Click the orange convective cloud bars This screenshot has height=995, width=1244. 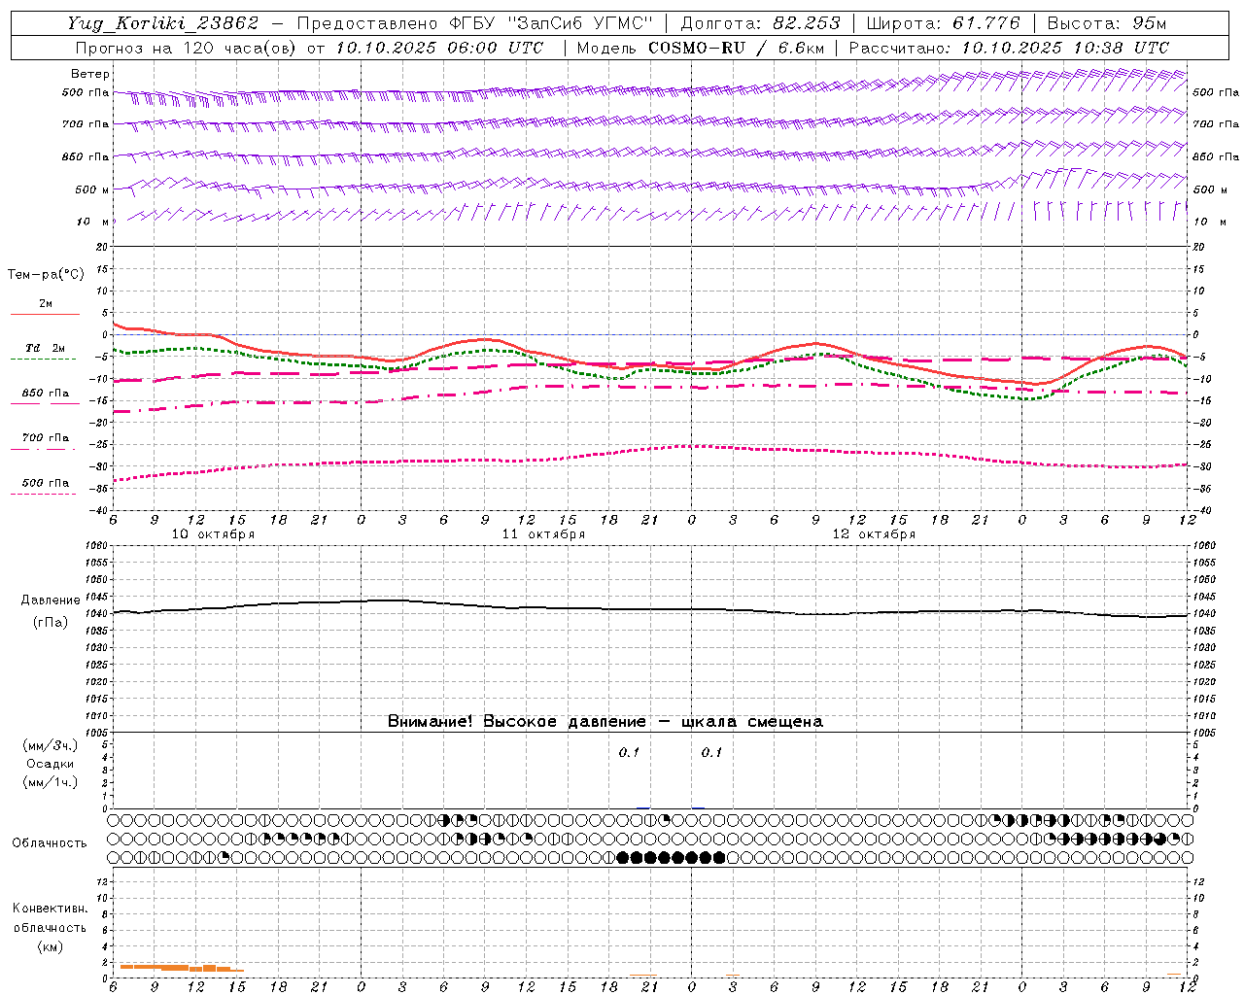pyautogui.click(x=181, y=967)
